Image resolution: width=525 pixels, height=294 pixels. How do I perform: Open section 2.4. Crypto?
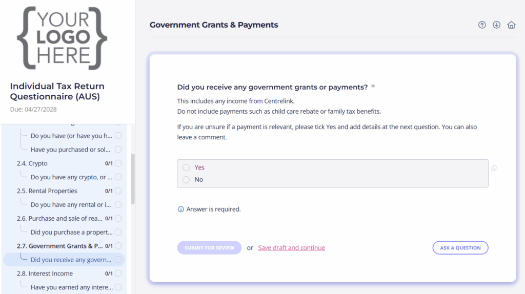[x=38, y=163]
